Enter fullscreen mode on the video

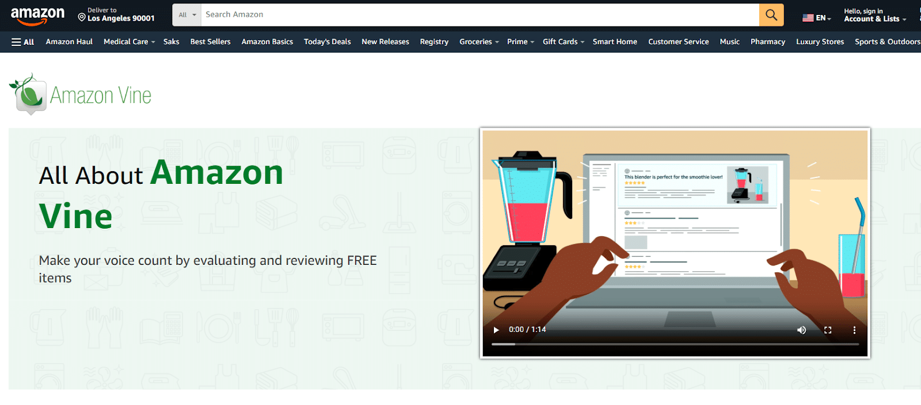(x=828, y=330)
